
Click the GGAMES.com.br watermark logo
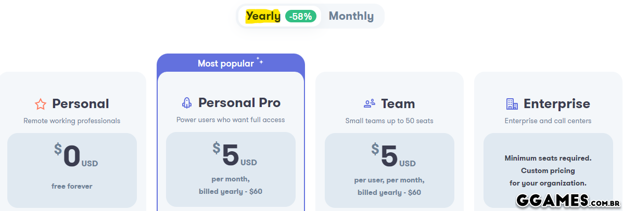click(x=567, y=200)
